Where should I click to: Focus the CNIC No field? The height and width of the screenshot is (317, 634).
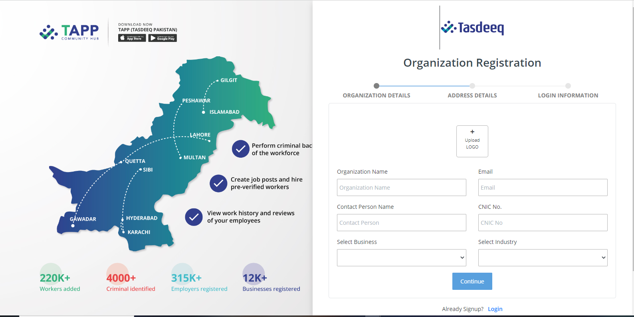(x=543, y=223)
